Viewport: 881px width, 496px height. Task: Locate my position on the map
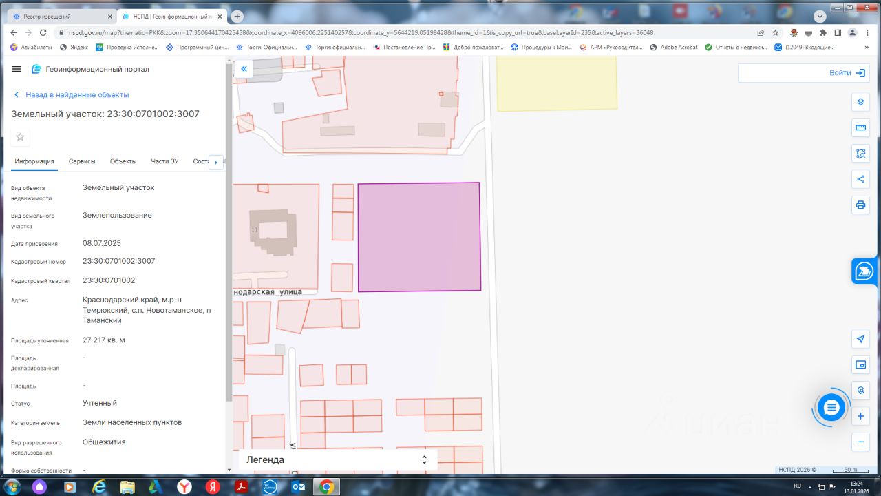click(x=860, y=339)
